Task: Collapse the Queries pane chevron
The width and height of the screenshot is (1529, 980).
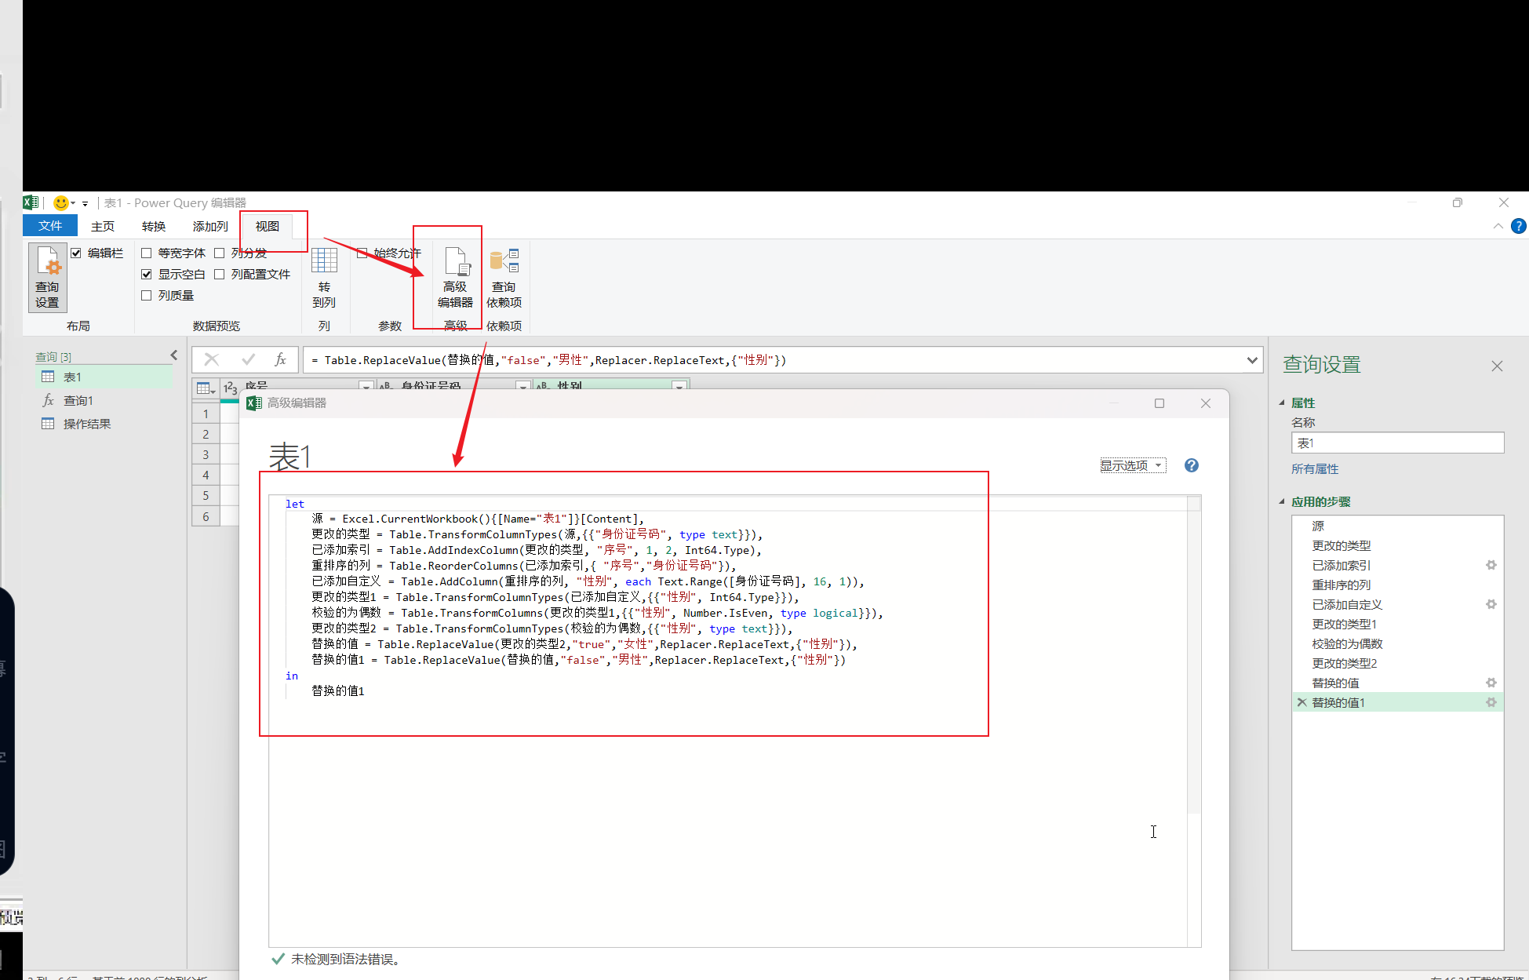Action: 174,355
